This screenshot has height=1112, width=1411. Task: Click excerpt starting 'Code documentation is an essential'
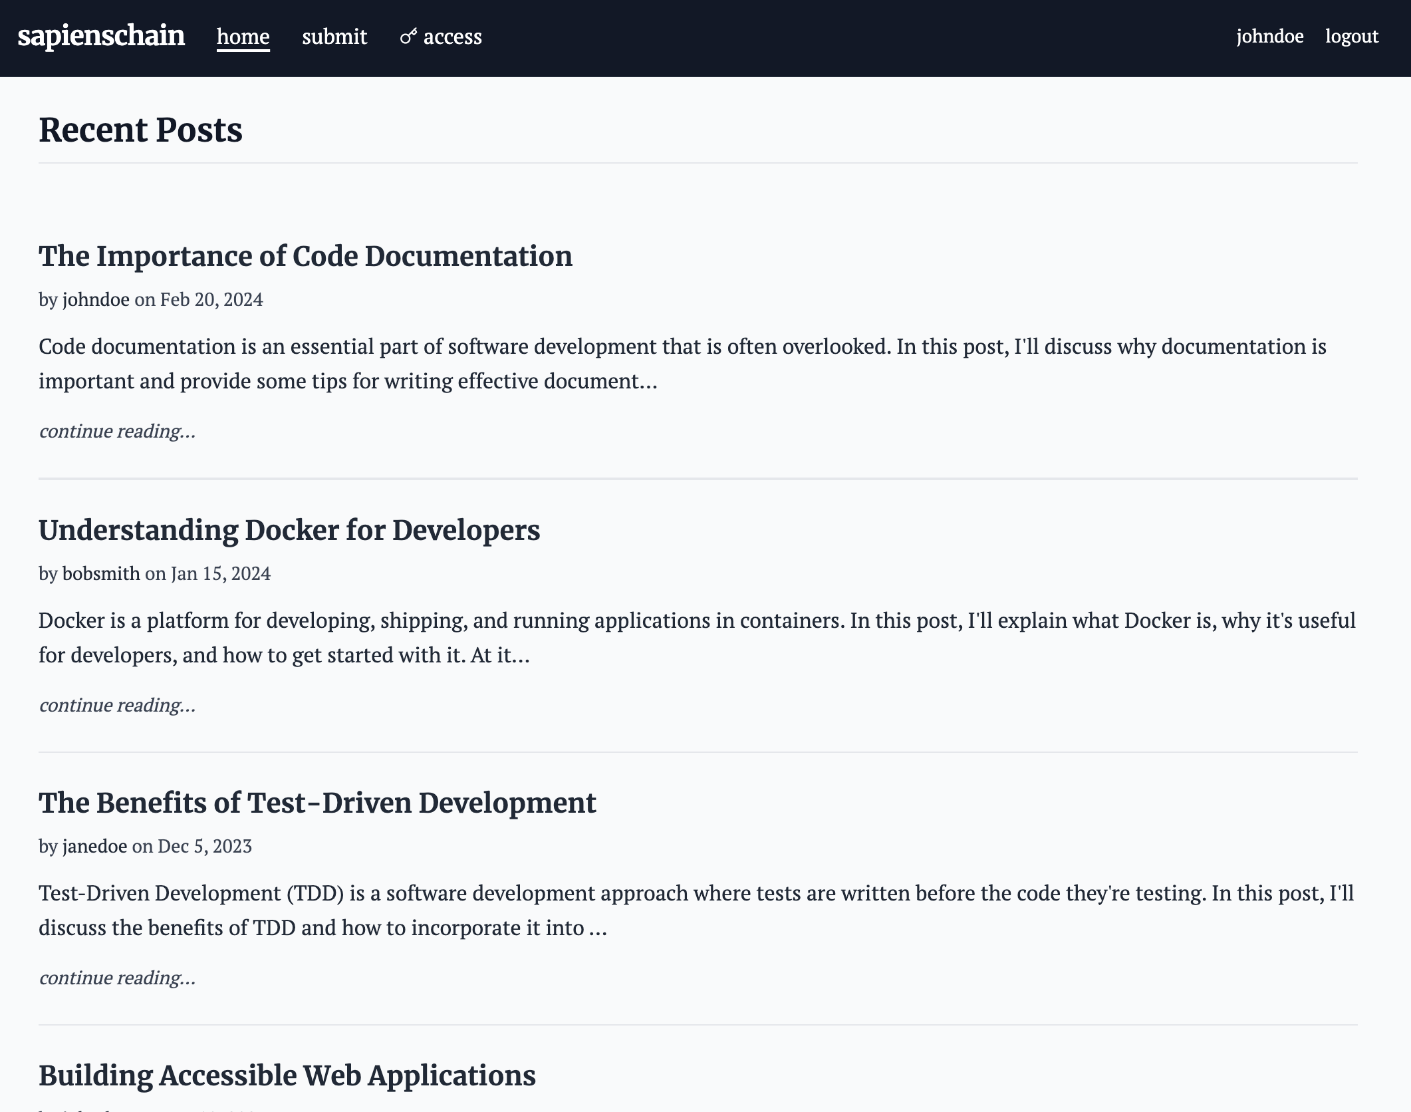pos(683,364)
